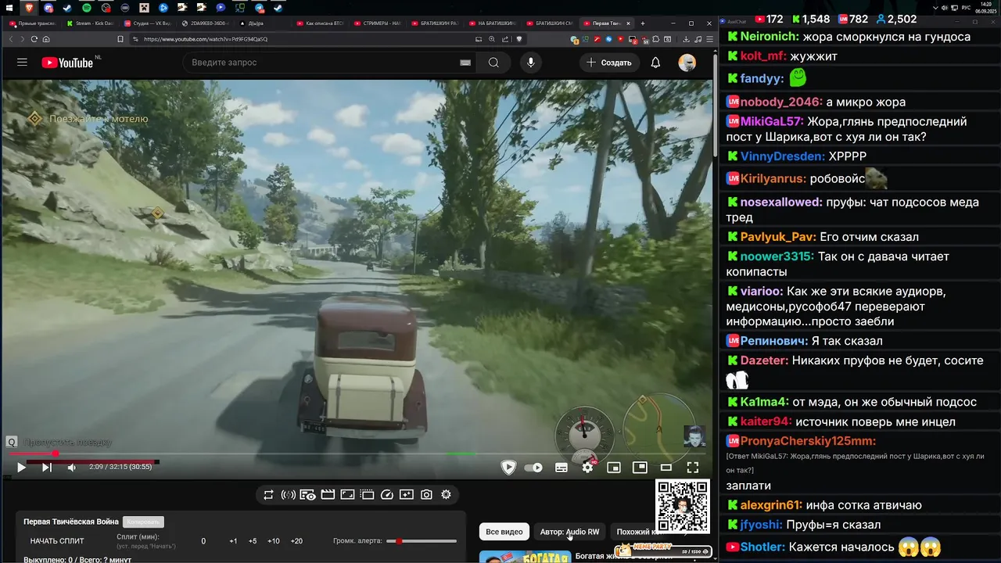The height and width of the screenshot is (563, 1001).
Task: Seek along the red video progress bar
Action: [x=360, y=454]
